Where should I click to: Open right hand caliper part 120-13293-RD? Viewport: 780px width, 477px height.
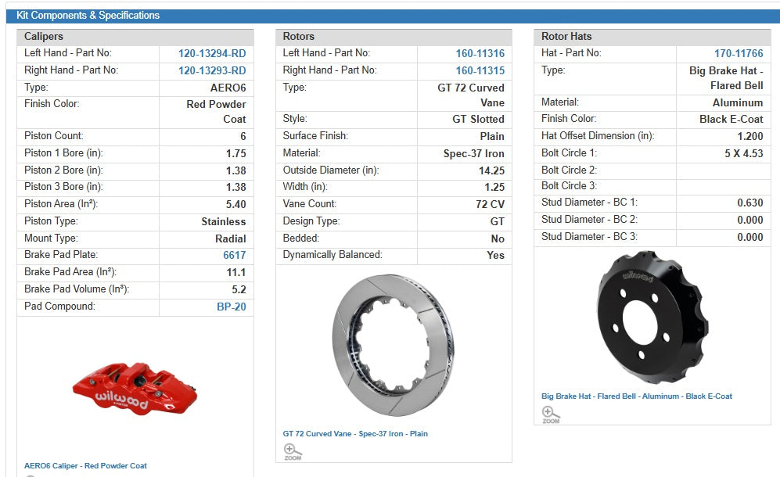212,70
